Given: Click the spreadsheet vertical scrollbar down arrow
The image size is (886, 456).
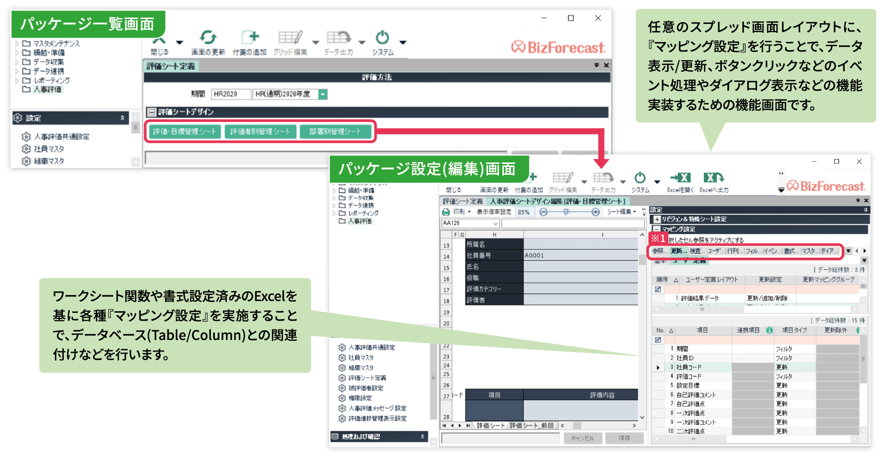Looking at the screenshot, I should click(642, 417).
